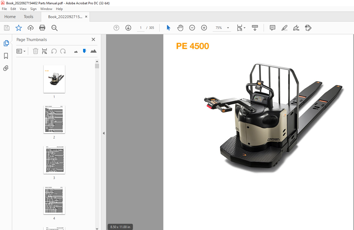Select the Book_2022092715 document tab
This screenshot has width=354, height=230.
(65, 17)
